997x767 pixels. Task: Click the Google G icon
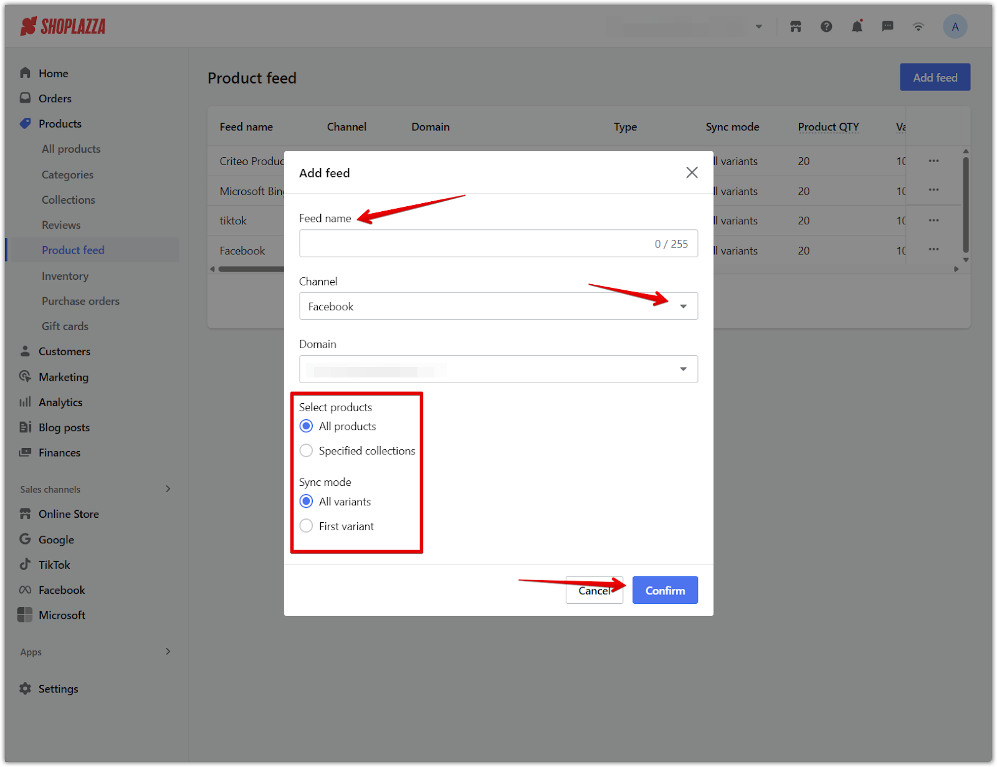pyautogui.click(x=25, y=539)
